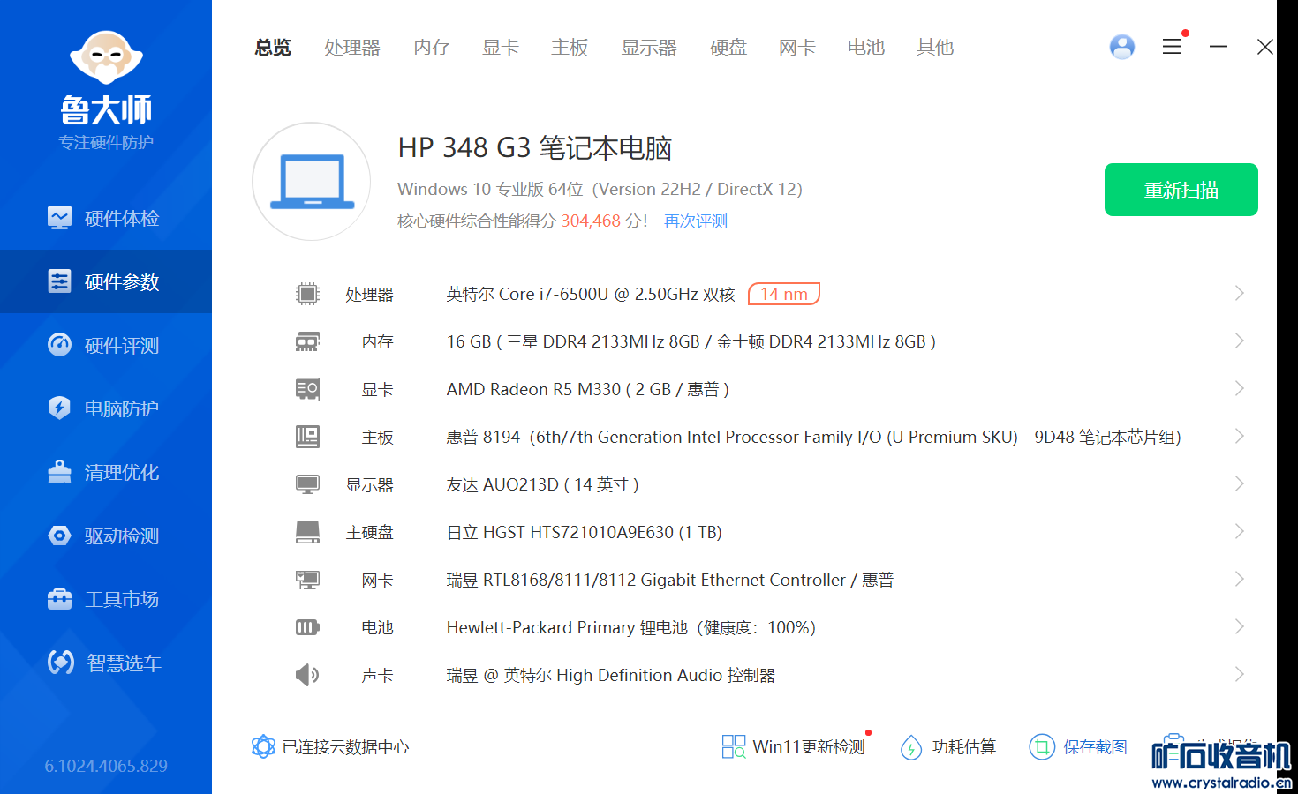
Task: Open the user account avatar
Action: tap(1122, 47)
